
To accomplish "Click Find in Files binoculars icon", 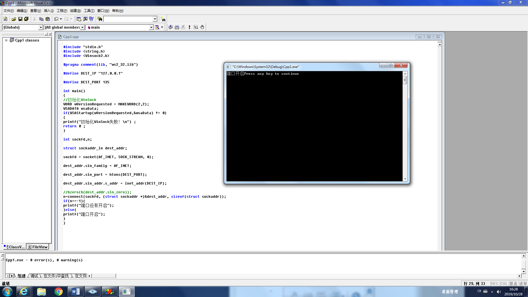I will tap(100, 19).
